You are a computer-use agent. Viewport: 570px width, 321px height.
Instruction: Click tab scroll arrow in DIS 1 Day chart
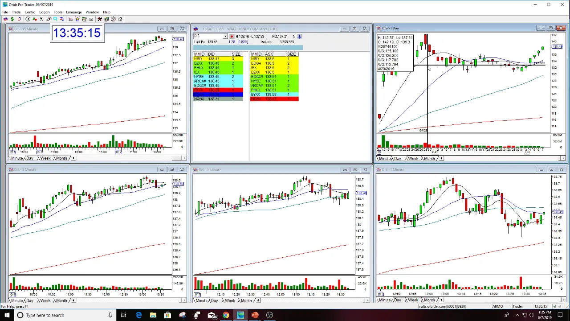pyautogui.click(x=441, y=158)
